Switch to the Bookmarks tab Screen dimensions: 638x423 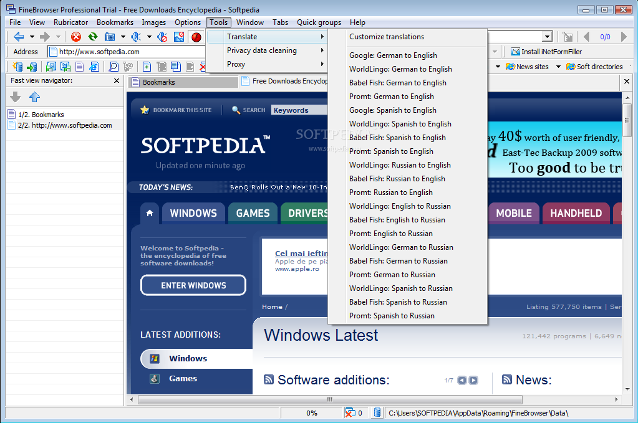(x=183, y=82)
